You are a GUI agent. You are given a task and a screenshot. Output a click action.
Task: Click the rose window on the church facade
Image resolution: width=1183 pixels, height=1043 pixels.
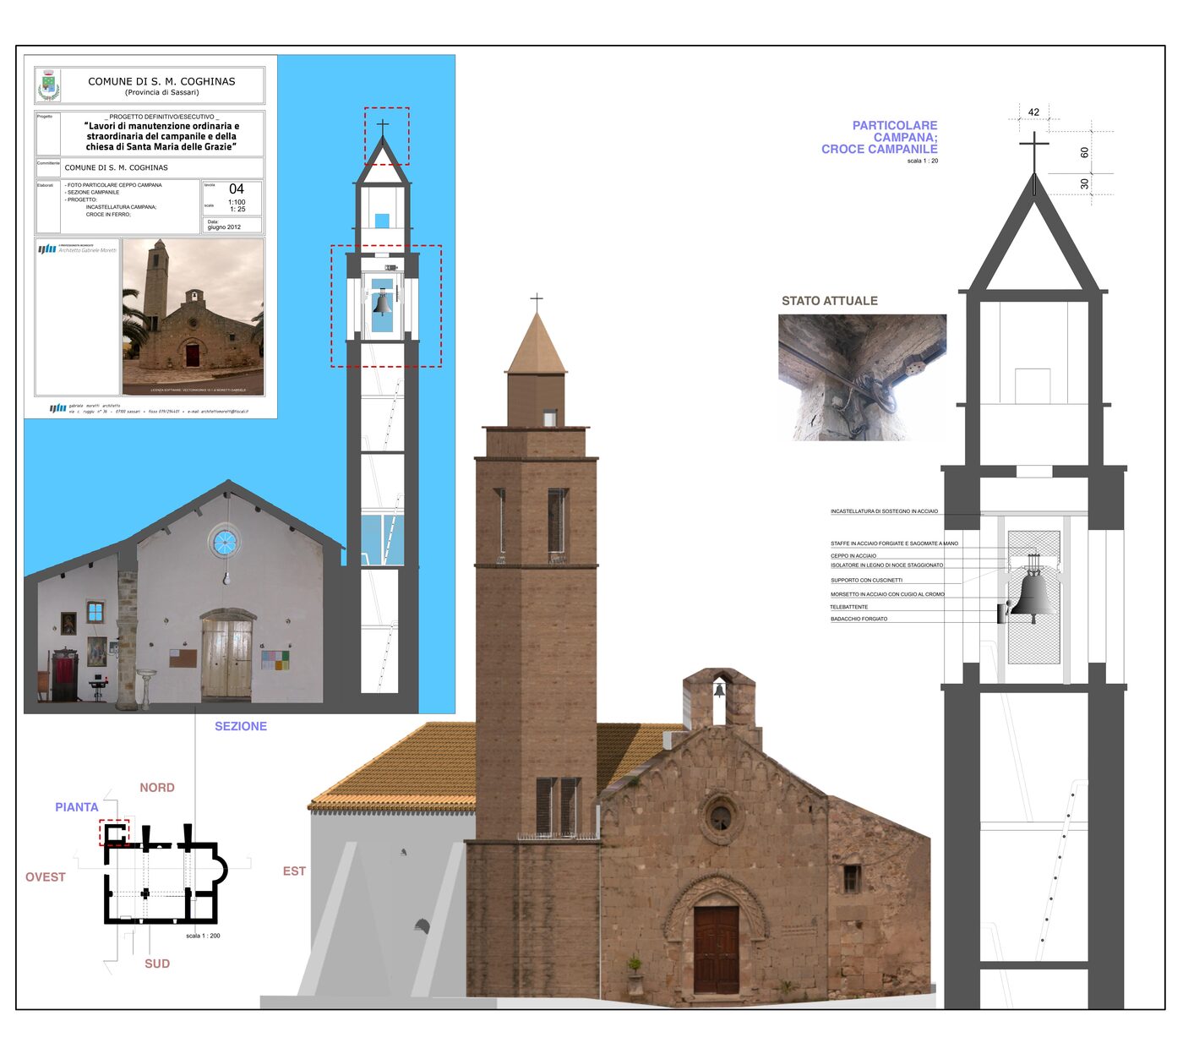720,817
